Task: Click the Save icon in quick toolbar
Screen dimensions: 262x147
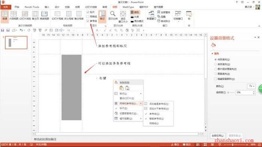Action: (x=2, y=30)
